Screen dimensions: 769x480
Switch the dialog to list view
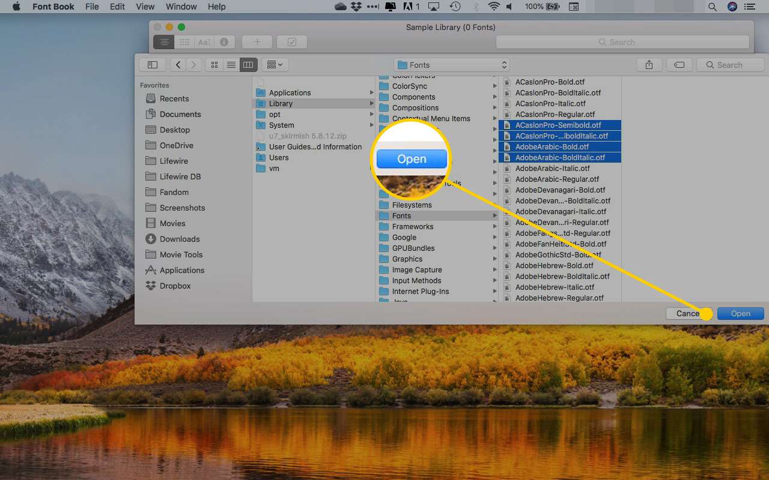[231, 65]
